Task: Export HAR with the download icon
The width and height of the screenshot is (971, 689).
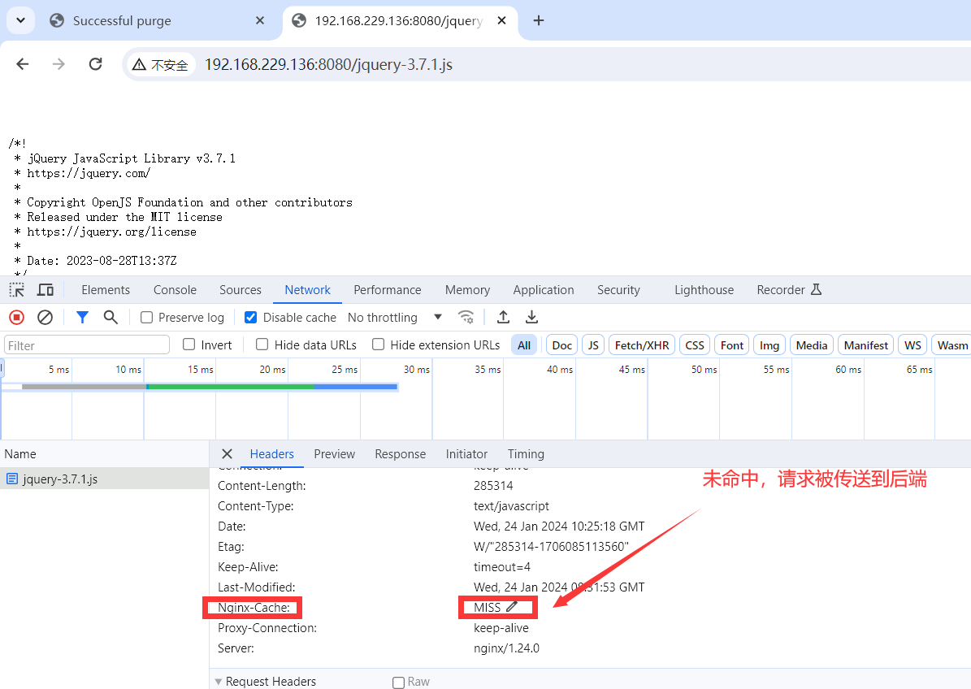Action: 531,318
